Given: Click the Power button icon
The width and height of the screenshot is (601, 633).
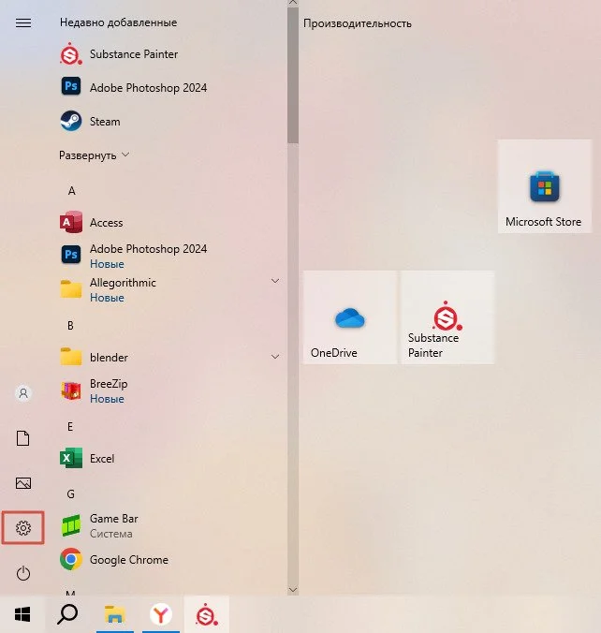Looking at the screenshot, I should tap(23, 573).
